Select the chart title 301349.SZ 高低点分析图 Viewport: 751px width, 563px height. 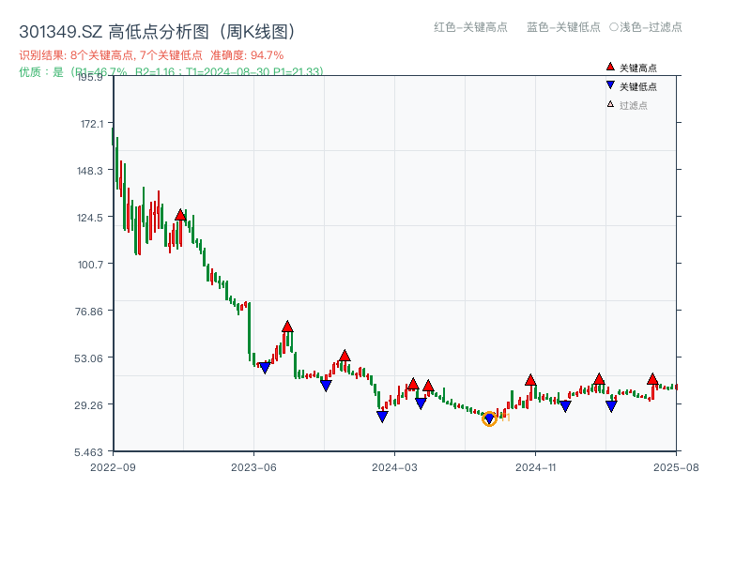109,29
